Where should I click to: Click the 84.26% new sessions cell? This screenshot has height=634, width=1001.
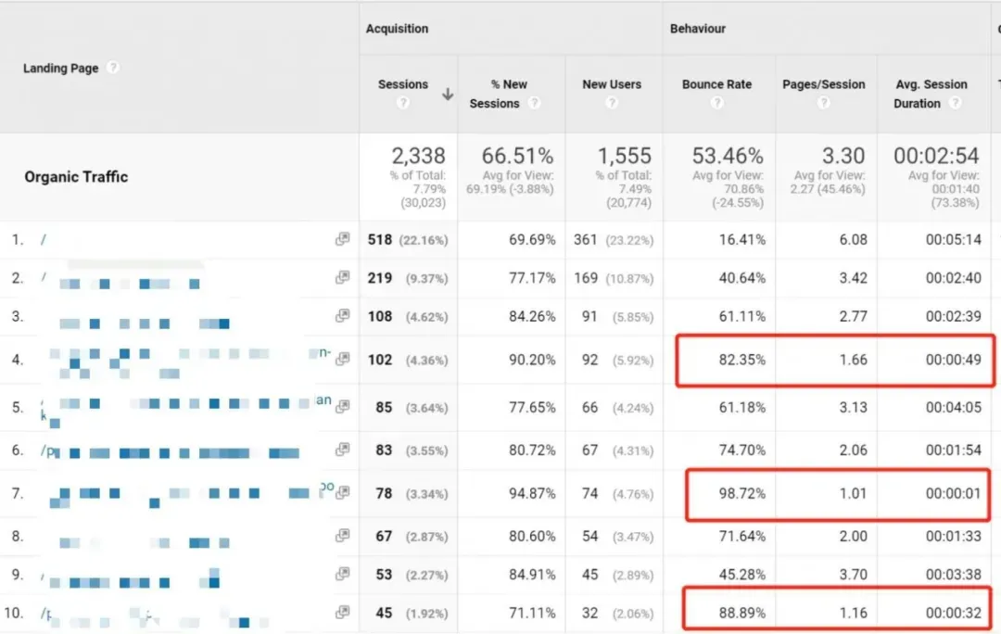[x=532, y=316]
